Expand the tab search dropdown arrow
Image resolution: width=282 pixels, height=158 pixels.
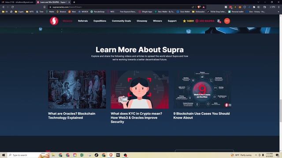pyautogui.click(x=258, y=2)
